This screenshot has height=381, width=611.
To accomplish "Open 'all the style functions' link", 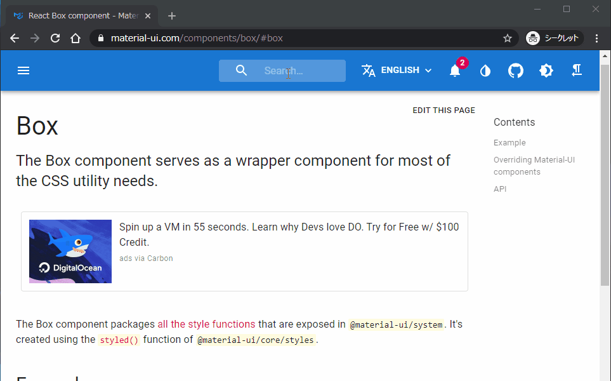I will point(206,324).
